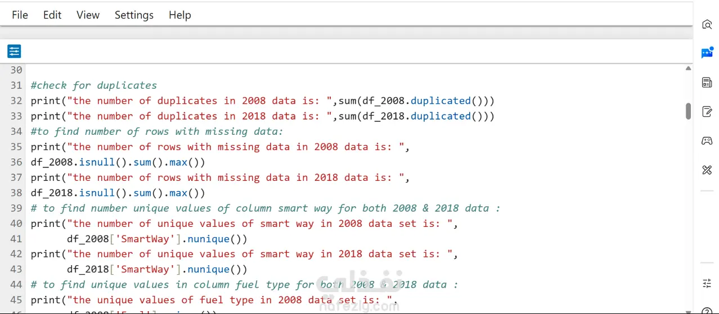The image size is (719, 314).
Task: Click comment about unique values of smart way
Action: point(266,208)
